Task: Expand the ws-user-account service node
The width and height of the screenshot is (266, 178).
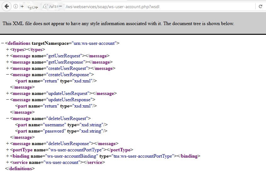Action: pyautogui.click(x=8, y=163)
